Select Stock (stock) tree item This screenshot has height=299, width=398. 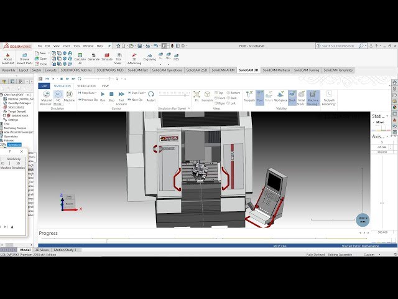pos(16,107)
